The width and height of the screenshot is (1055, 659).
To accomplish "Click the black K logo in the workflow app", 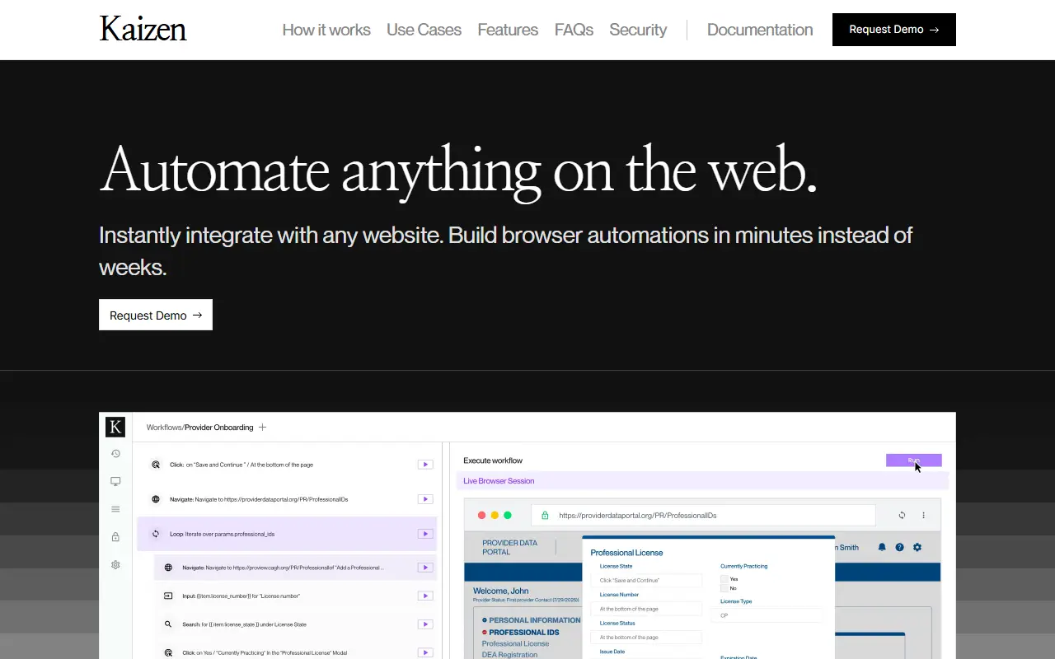I will 115,427.
